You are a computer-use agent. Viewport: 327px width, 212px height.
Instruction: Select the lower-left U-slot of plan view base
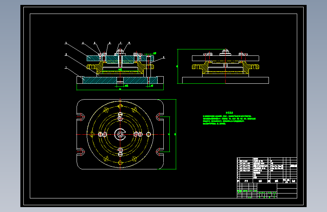click(81, 152)
